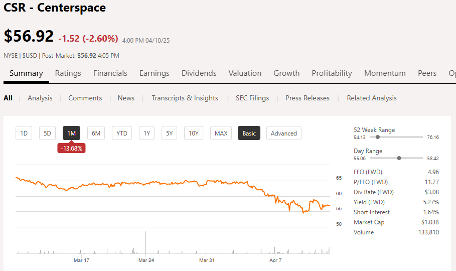Filter by Transcripts & Insights
This screenshot has height=271, width=456.
185,98
